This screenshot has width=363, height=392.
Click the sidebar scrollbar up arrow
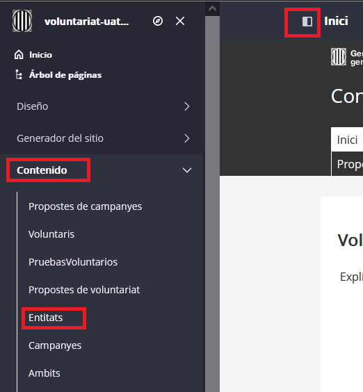212,8
